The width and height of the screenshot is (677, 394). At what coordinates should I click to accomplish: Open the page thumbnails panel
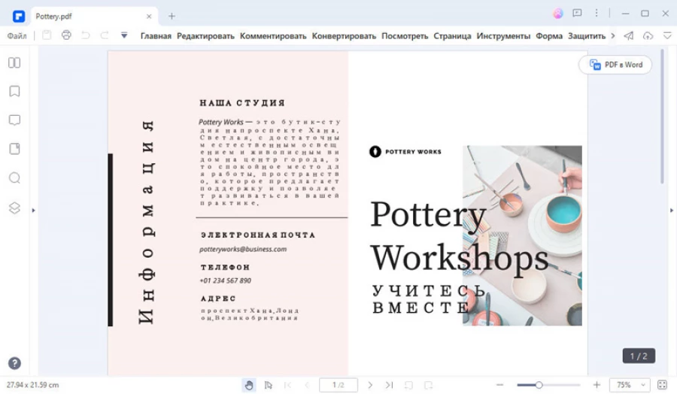click(x=14, y=62)
